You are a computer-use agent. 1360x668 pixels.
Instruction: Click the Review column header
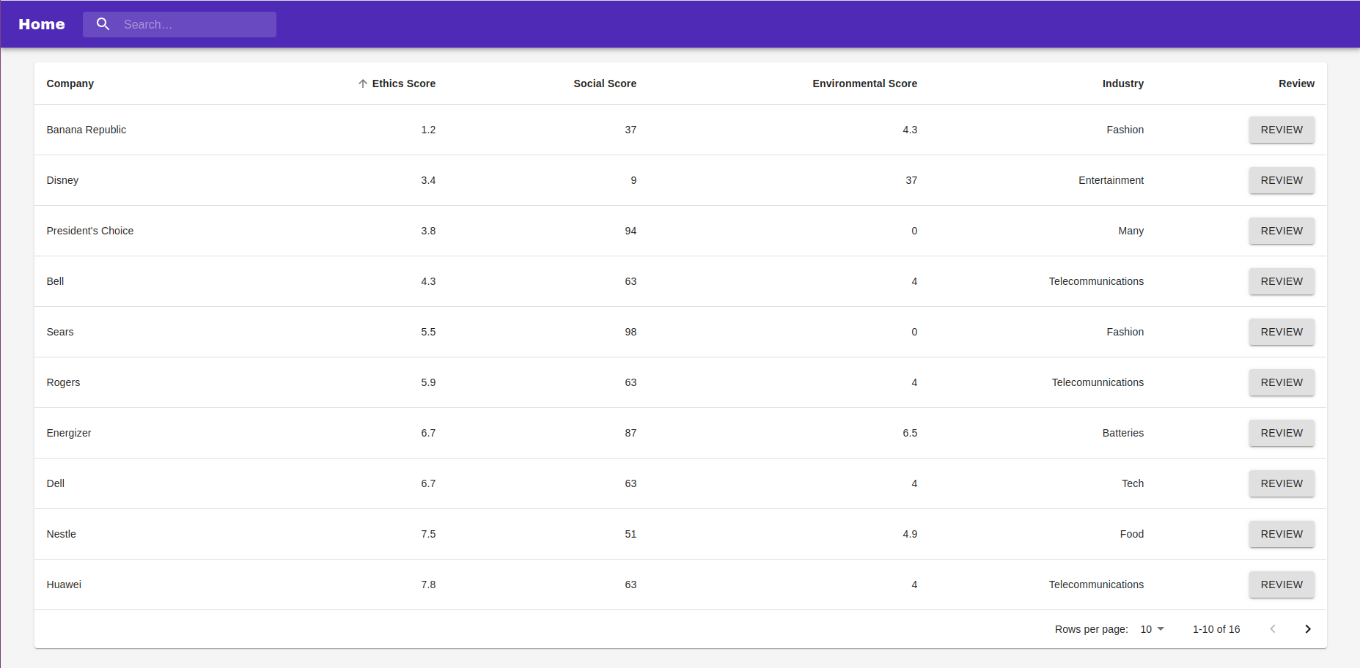click(1296, 83)
